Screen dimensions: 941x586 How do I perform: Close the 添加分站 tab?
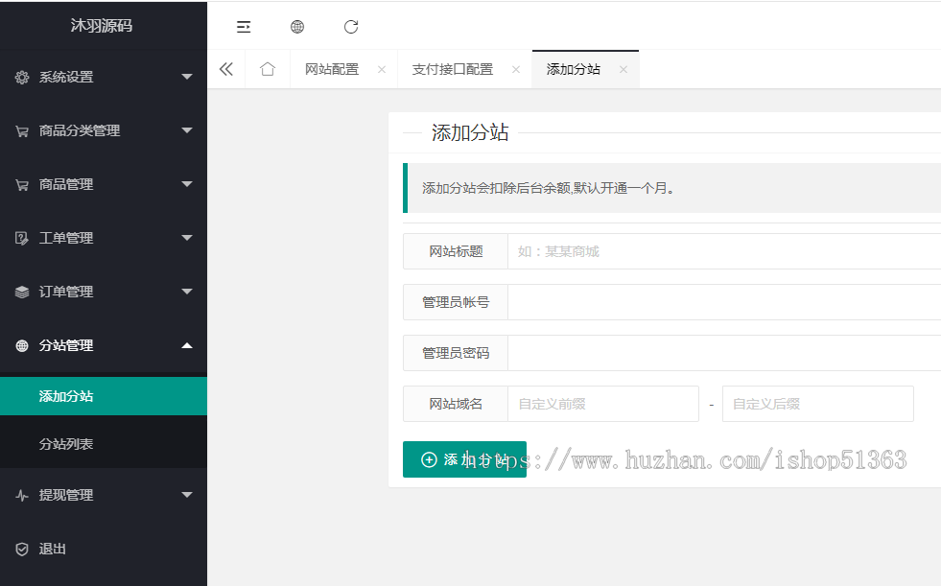click(x=623, y=70)
